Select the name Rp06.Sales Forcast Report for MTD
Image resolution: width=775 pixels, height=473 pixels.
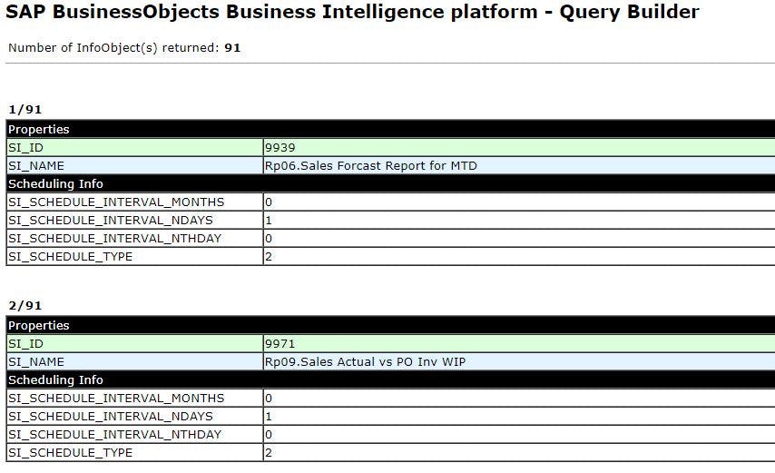(x=371, y=166)
